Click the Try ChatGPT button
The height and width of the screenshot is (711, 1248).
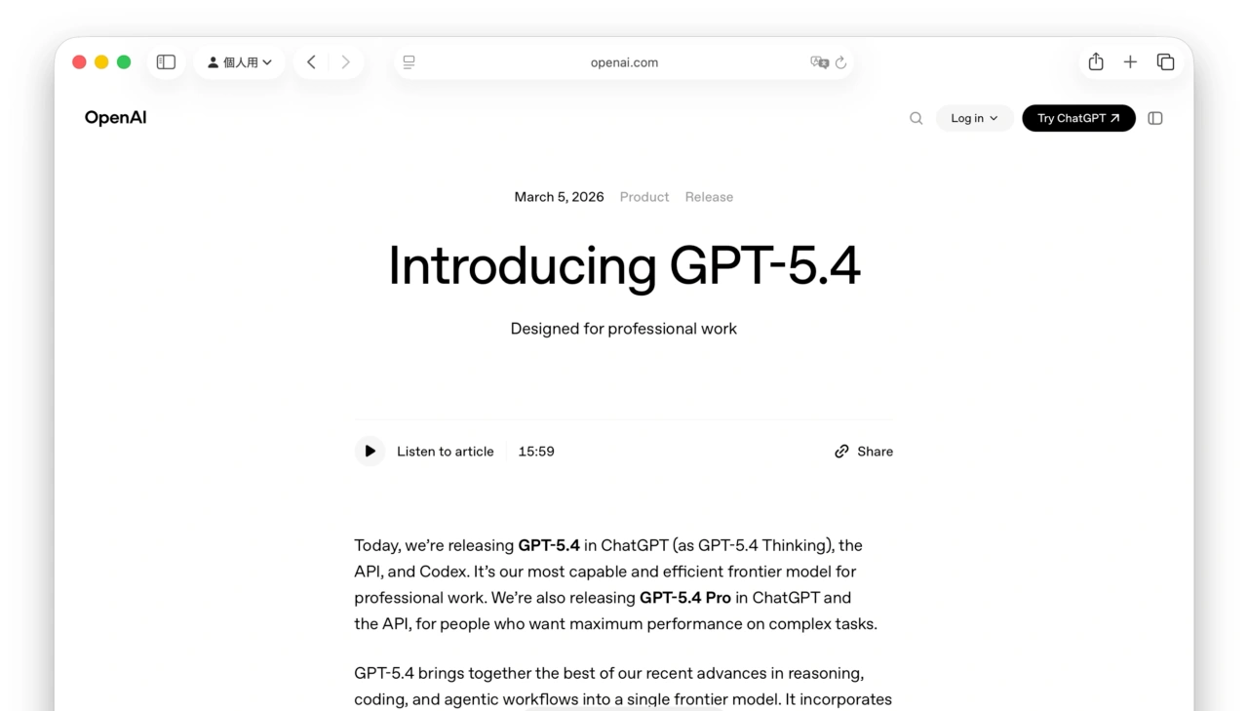(x=1078, y=118)
